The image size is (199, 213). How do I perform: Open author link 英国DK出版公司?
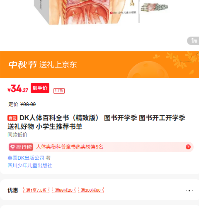pyautogui.click(x=26, y=158)
